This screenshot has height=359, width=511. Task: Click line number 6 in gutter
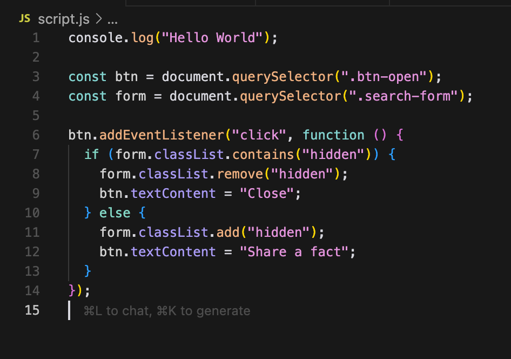click(36, 135)
